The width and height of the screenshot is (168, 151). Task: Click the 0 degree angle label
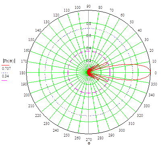pos(156,73)
